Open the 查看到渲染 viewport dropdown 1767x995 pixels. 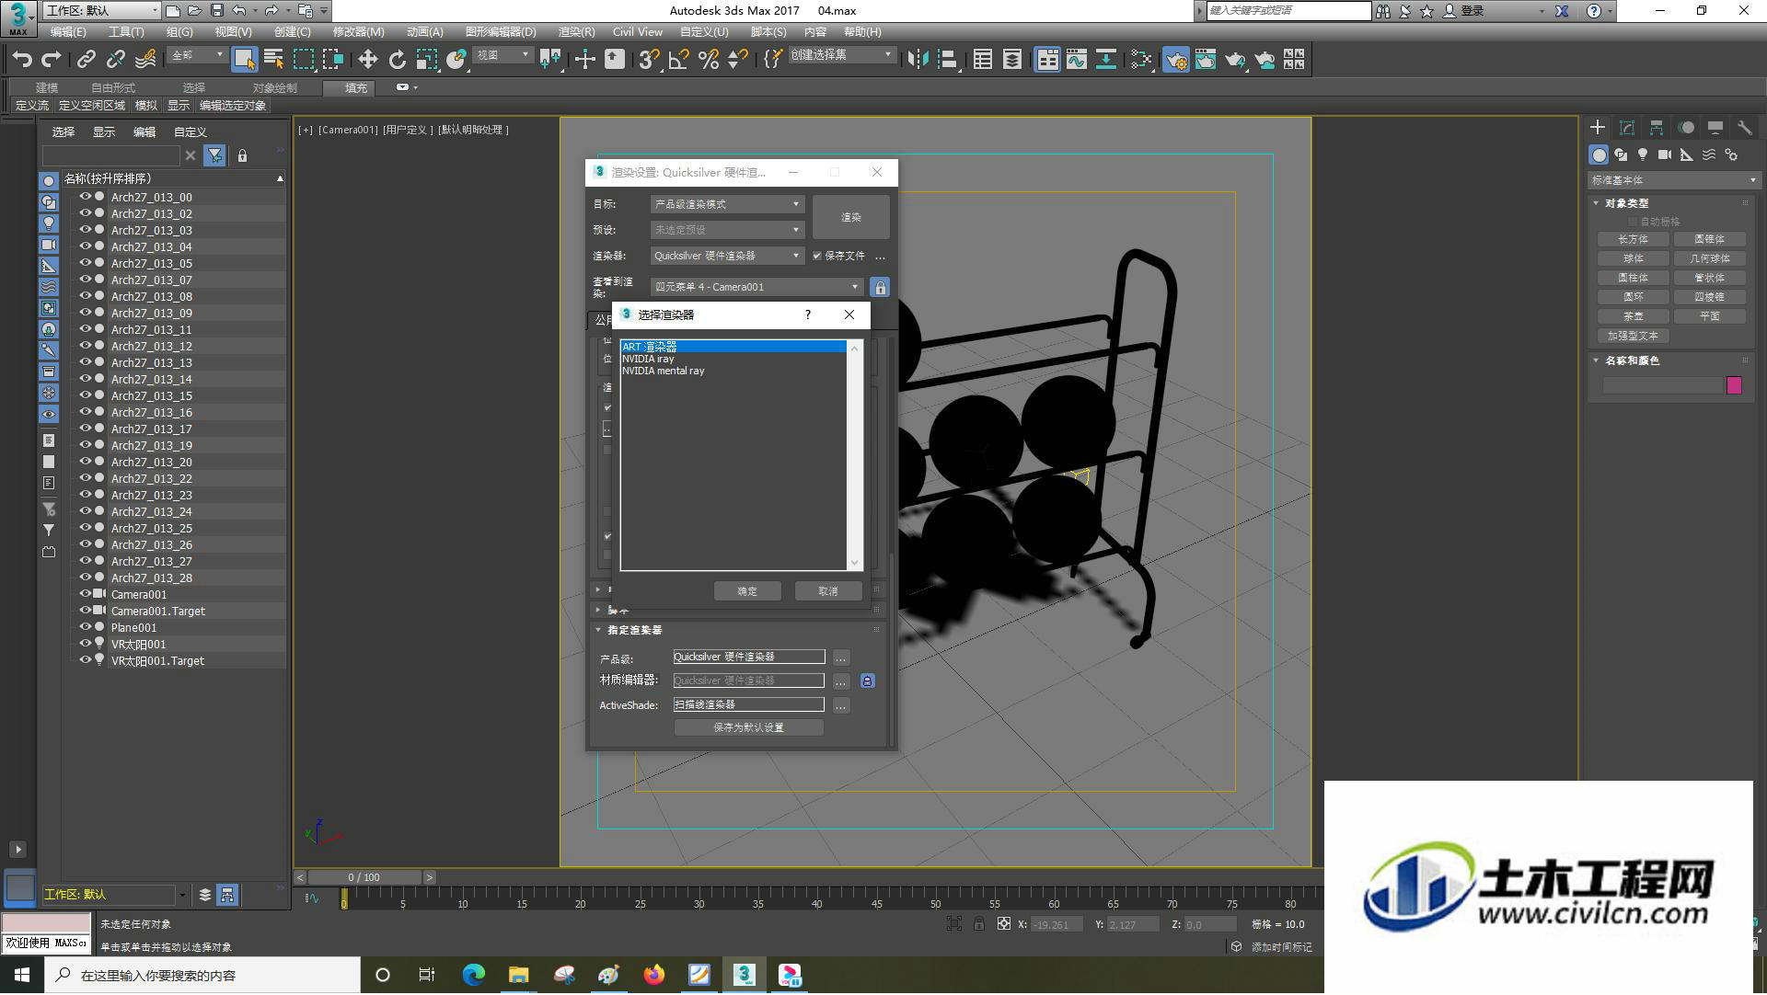756,287
